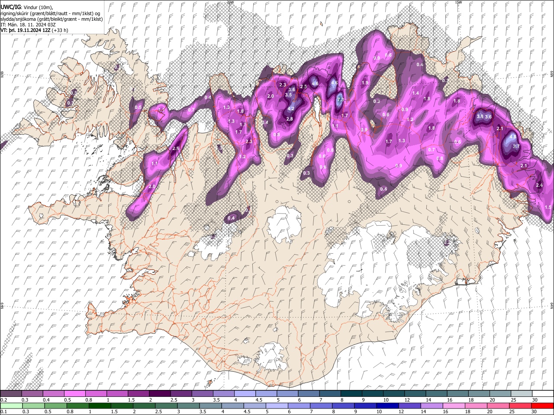554x415 pixels.
Task: Click the 'IT: Mán. 18. 11. 2024 03Z' line
Action: coord(27,25)
